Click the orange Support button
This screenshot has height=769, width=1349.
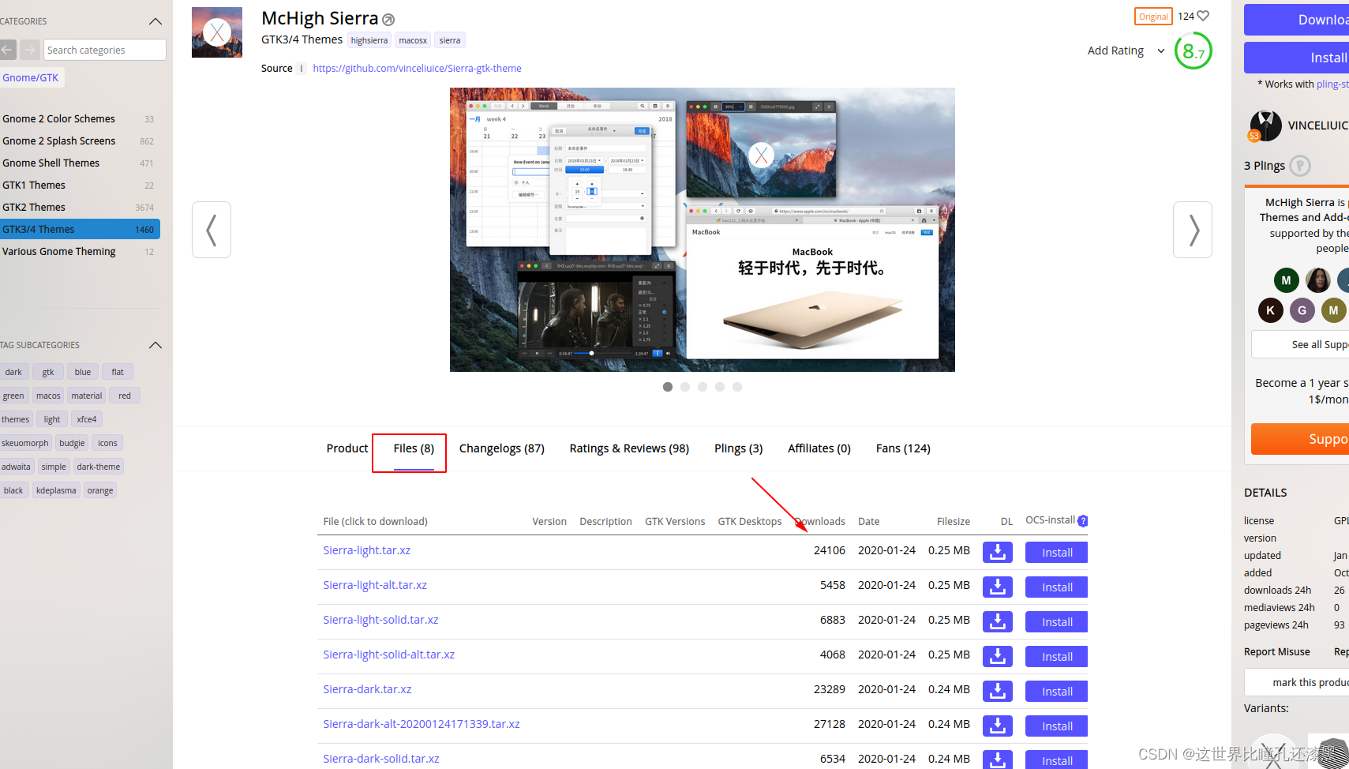[1299, 439]
